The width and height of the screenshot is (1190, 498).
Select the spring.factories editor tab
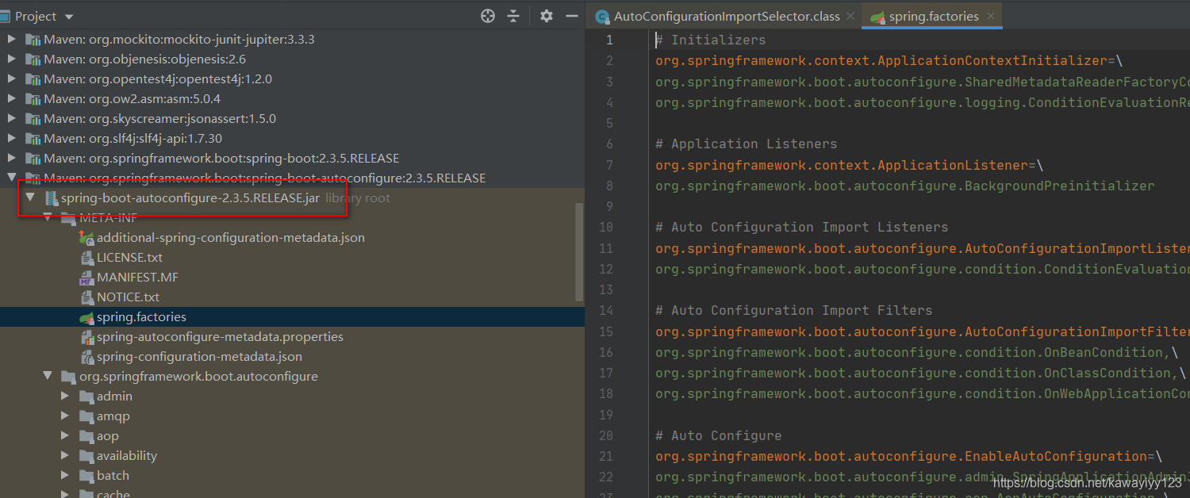pyautogui.click(x=934, y=16)
